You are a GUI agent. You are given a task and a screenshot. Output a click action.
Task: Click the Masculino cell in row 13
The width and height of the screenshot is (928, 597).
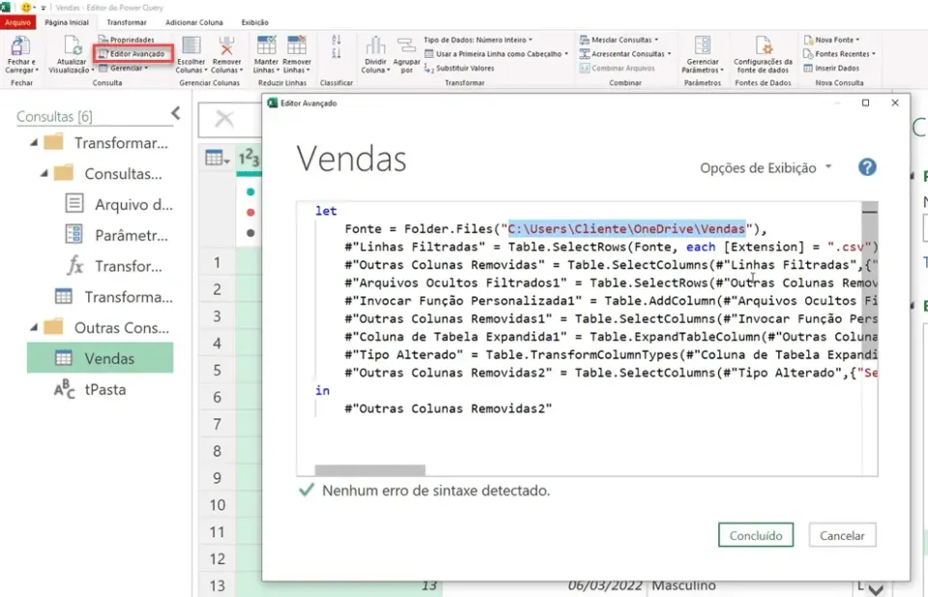click(683, 585)
